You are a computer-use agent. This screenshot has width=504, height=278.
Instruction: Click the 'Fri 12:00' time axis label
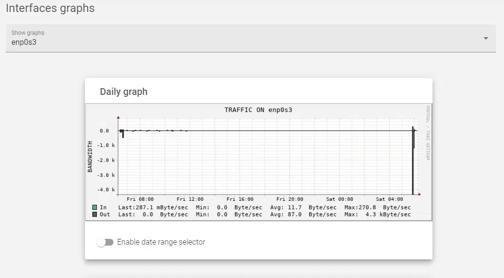click(x=190, y=199)
